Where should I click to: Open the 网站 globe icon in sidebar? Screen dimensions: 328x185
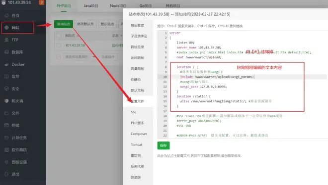click(x=6, y=28)
